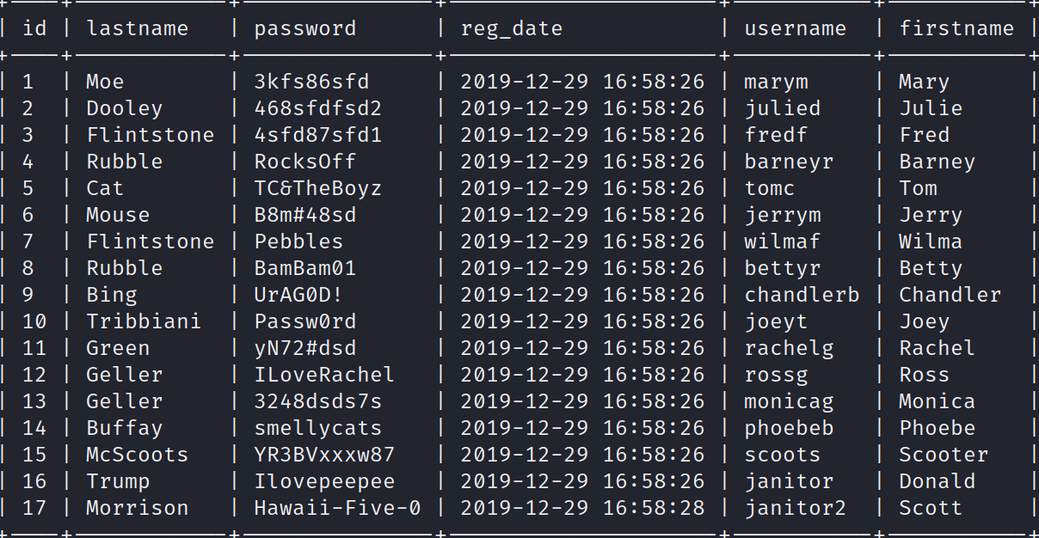1039x538 pixels.
Task: Click the password column header
Action: coord(304,28)
